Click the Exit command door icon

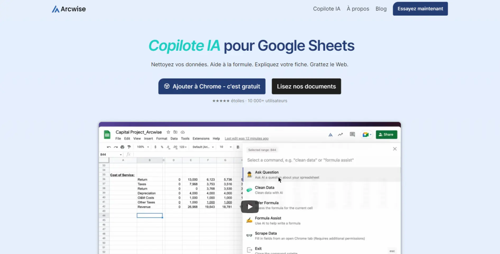point(250,250)
